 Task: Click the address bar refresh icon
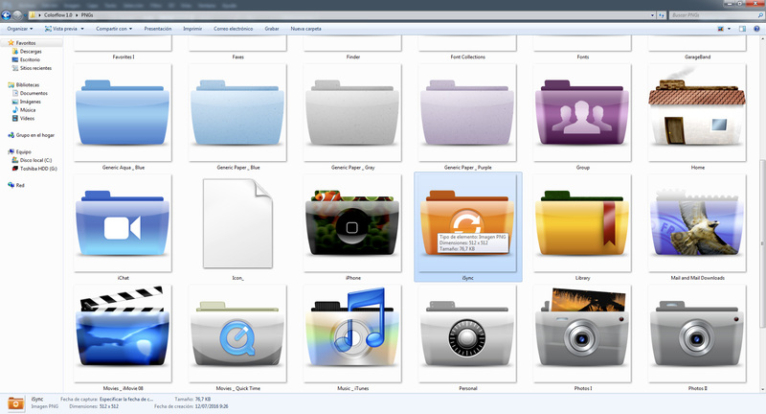click(662, 15)
